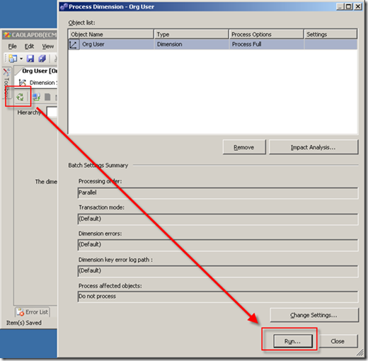
Task: Click the Save floppy disk icon
Action: 30,58
